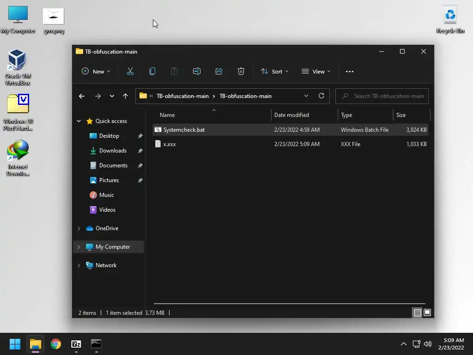Unpin Desktop from Quick access
Viewport: 473px width, 355px height.
pos(140,136)
